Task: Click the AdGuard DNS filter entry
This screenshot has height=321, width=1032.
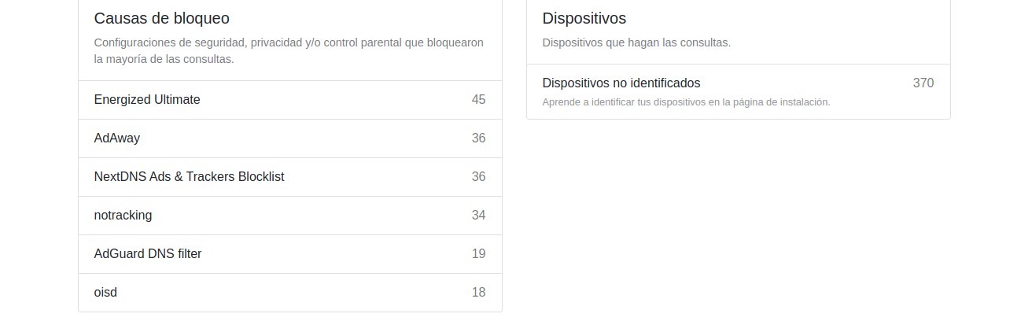Action: click(148, 254)
